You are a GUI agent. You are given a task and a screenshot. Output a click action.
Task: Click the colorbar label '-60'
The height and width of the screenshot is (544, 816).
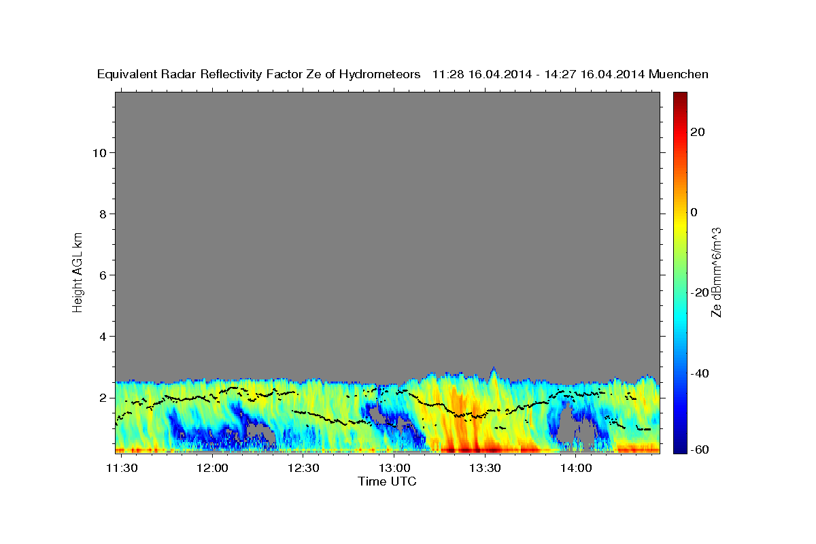pyautogui.click(x=698, y=449)
